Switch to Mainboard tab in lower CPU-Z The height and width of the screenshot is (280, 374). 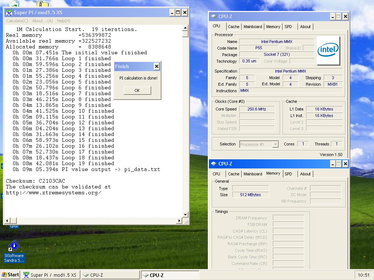(x=253, y=174)
